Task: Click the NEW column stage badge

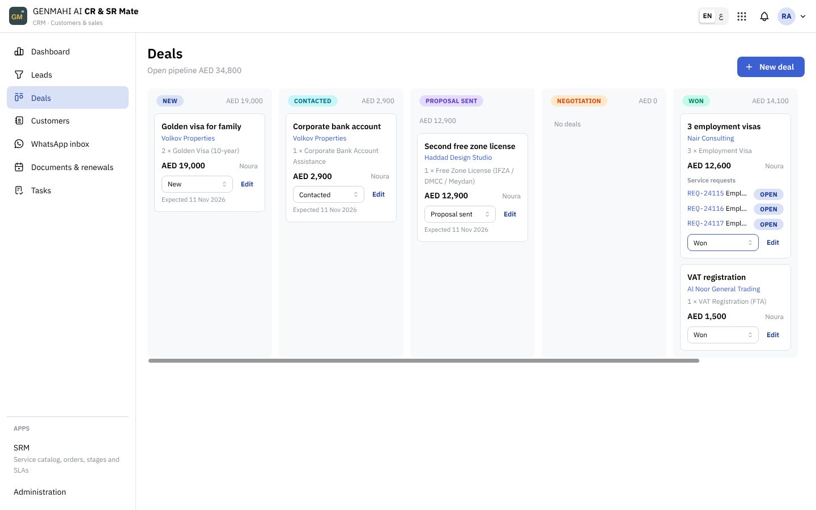Action: [x=170, y=101]
